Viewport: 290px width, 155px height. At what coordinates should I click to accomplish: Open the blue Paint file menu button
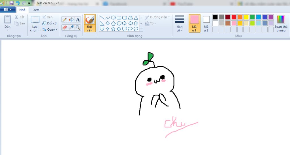[x=8, y=10]
